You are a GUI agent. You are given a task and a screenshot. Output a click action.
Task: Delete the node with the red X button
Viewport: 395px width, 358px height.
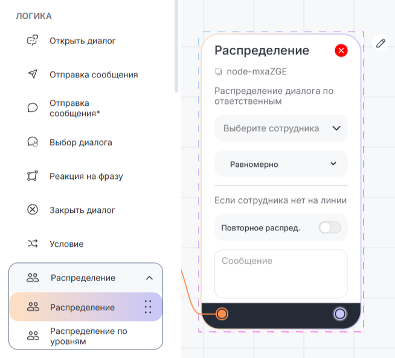click(x=341, y=50)
